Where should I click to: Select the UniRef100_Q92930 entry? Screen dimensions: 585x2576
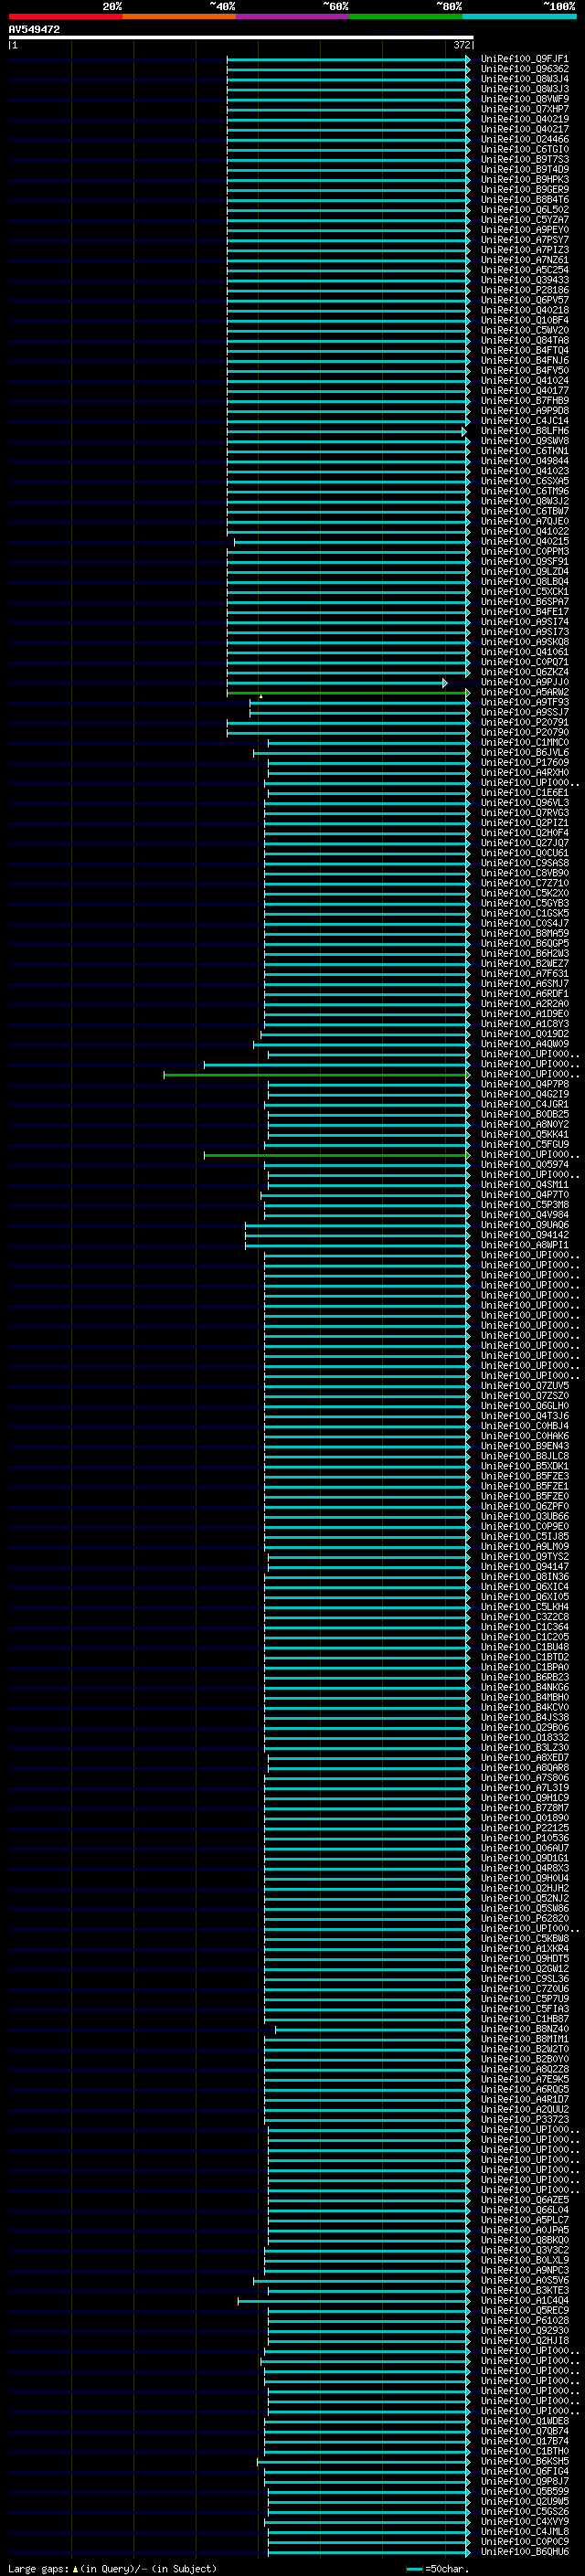coord(524,2330)
